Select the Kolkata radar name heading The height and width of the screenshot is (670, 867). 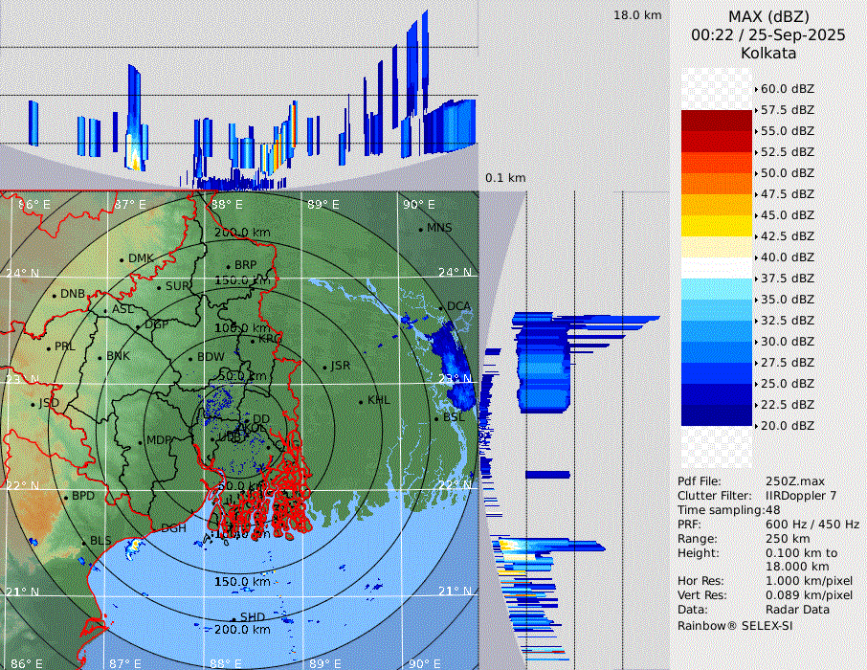tap(768, 53)
